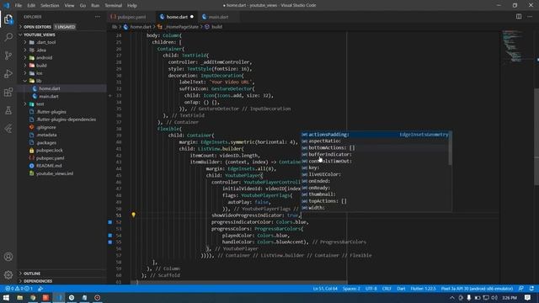
Task: Open the File menu
Action: pyautogui.click(x=19, y=6)
